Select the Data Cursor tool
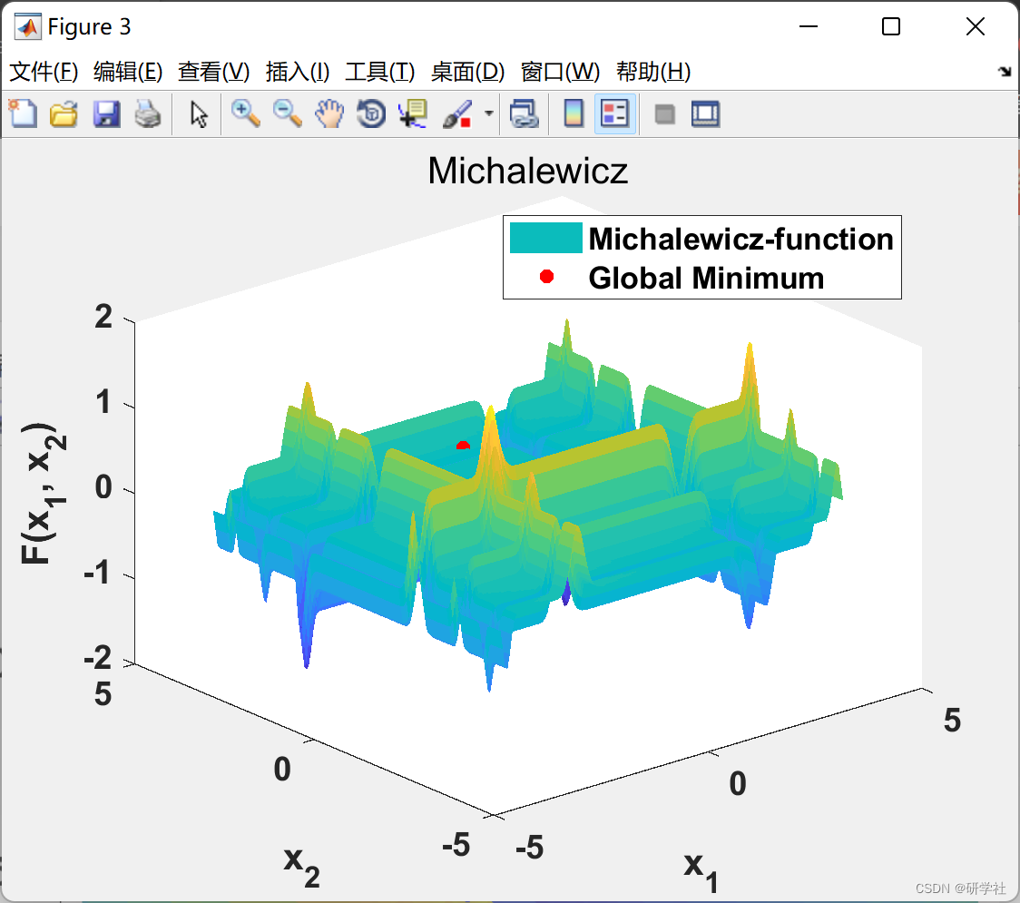Image resolution: width=1020 pixels, height=903 pixels. pyautogui.click(x=413, y=113)
